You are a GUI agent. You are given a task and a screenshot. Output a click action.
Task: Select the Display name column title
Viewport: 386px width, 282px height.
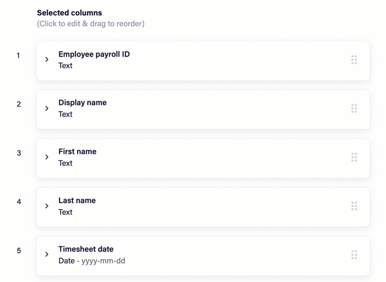point(82,103)
